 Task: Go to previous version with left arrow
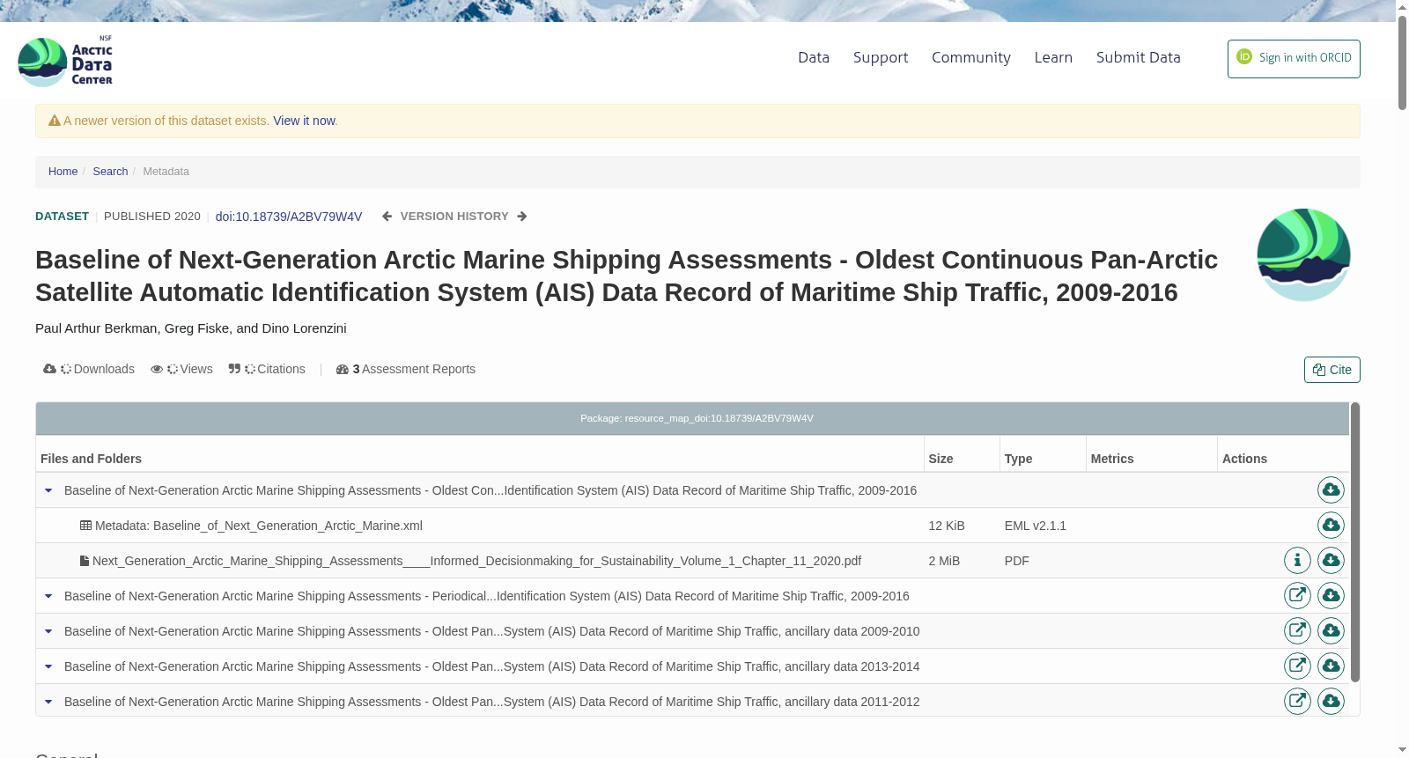(x=387, y=217)
